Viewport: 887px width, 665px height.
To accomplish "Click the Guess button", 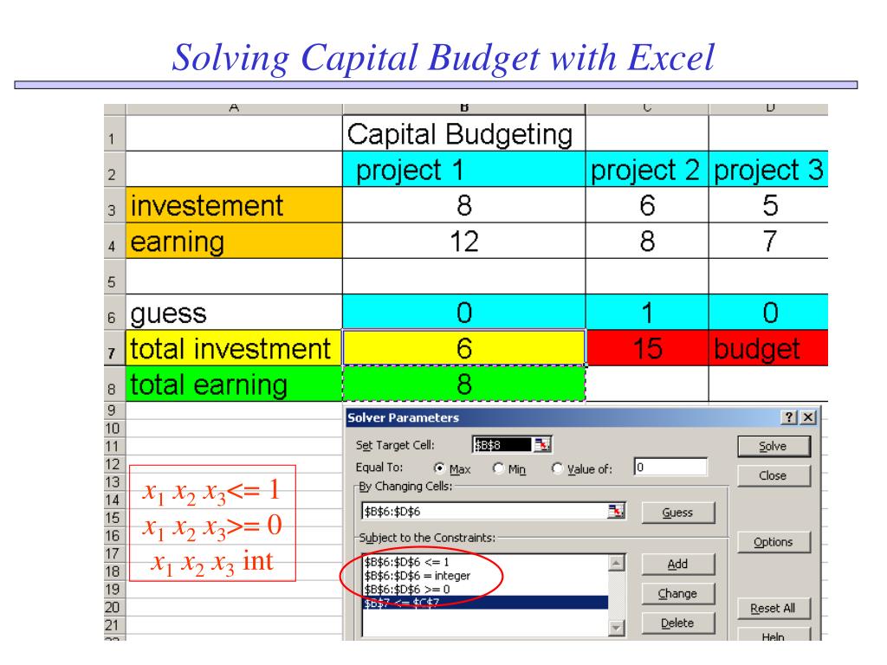I will 677,513.
